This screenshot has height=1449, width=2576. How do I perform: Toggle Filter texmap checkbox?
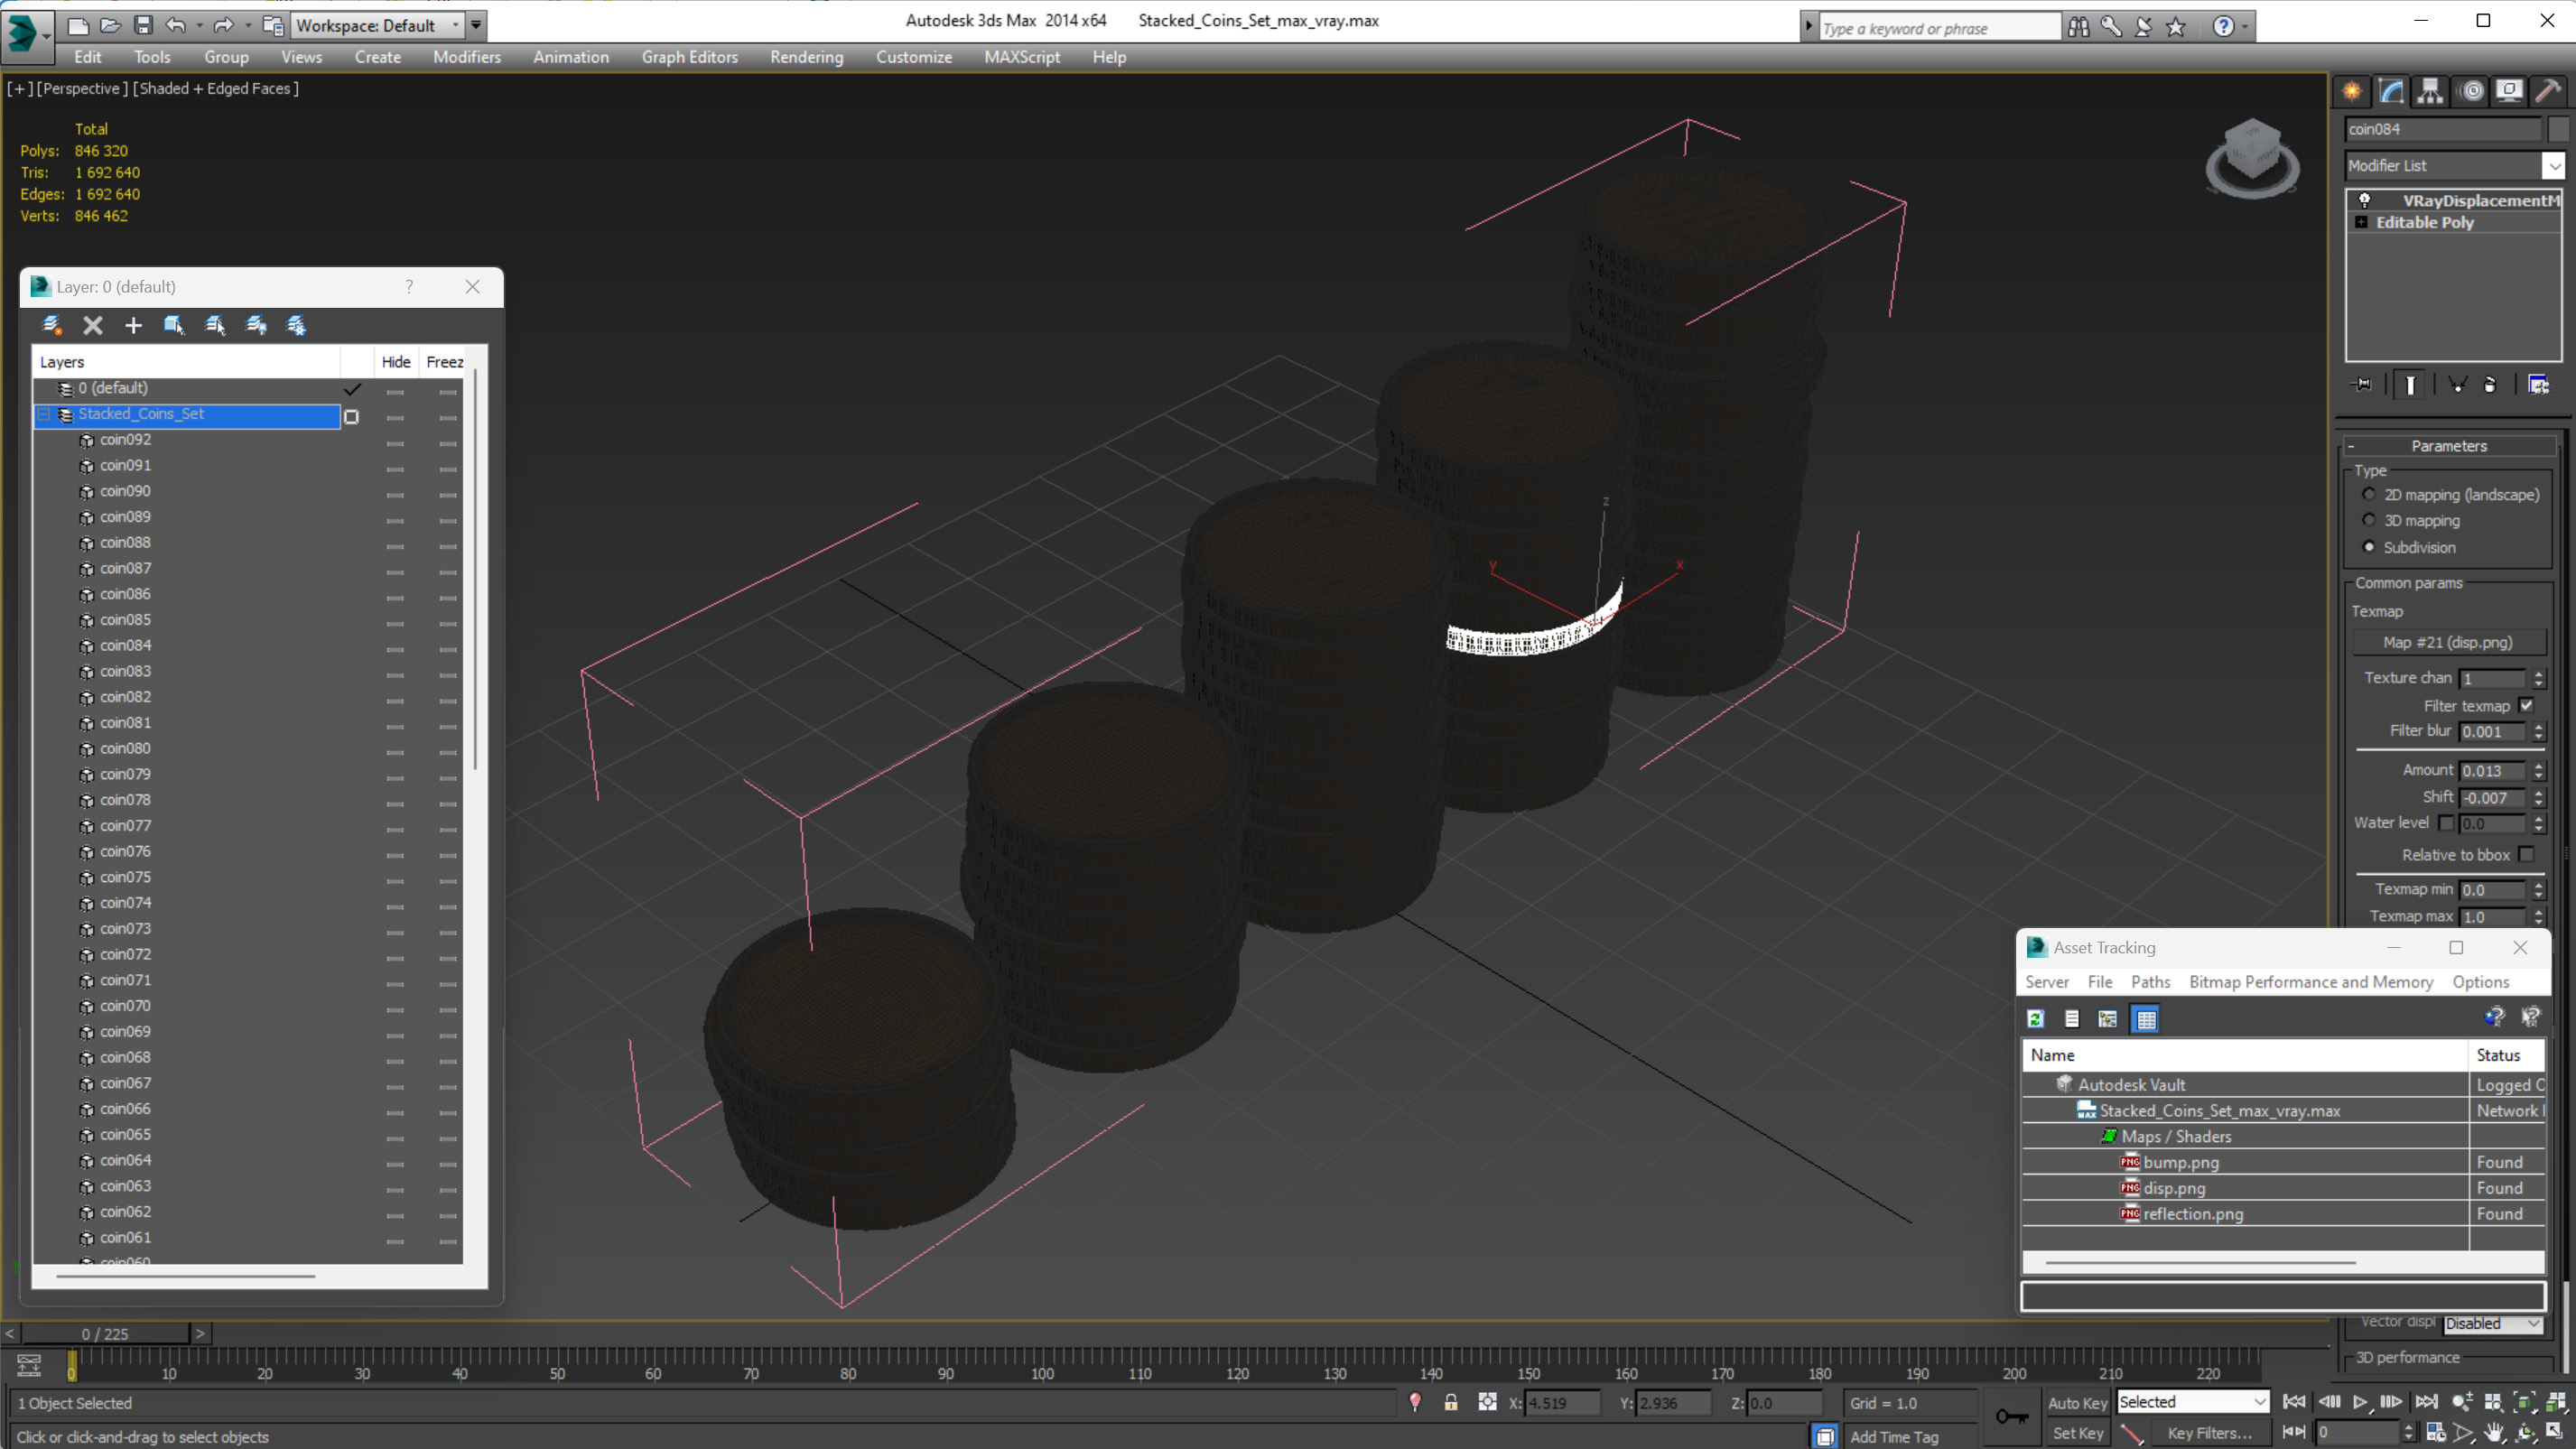[2526, 705]
